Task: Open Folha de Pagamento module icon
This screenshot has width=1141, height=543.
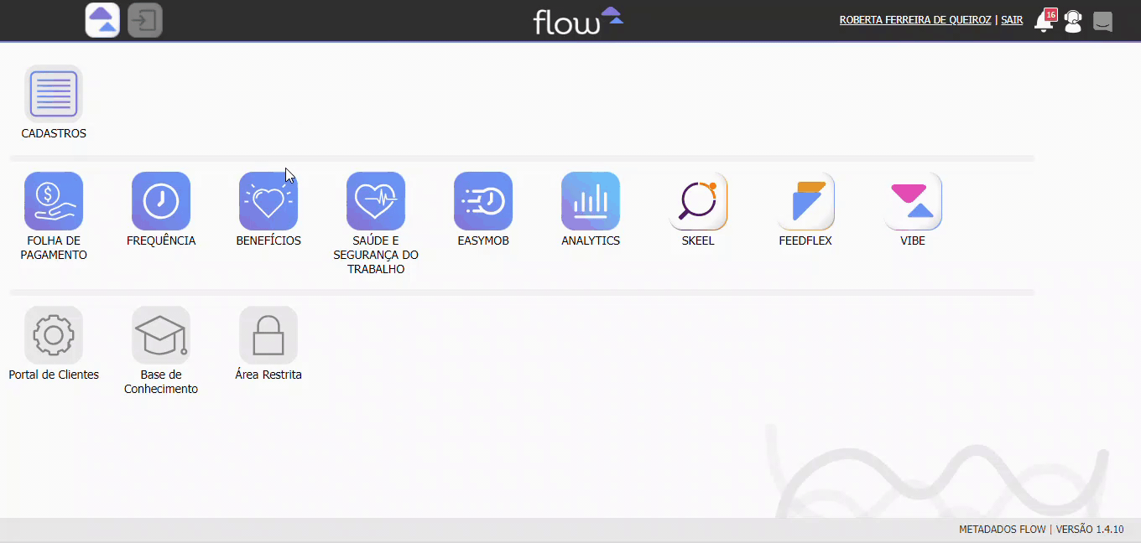Action: click(54, 201)
